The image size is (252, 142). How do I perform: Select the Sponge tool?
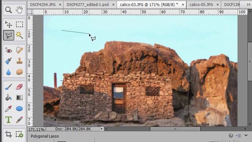(x=19, y=72)
